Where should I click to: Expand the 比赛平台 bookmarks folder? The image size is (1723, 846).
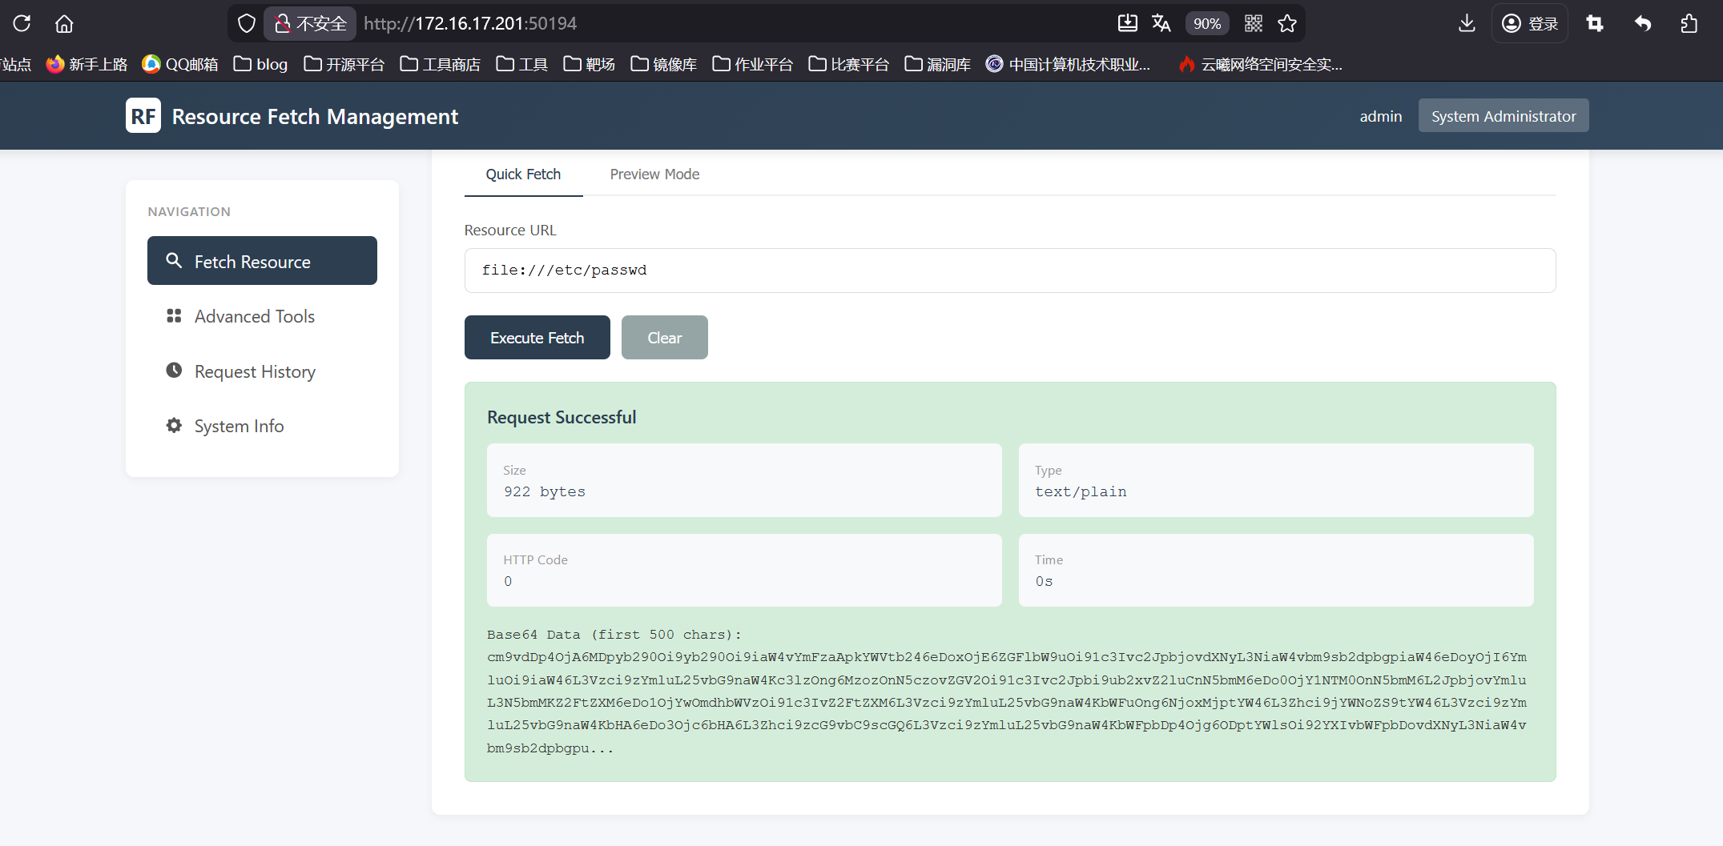(849, 64)
